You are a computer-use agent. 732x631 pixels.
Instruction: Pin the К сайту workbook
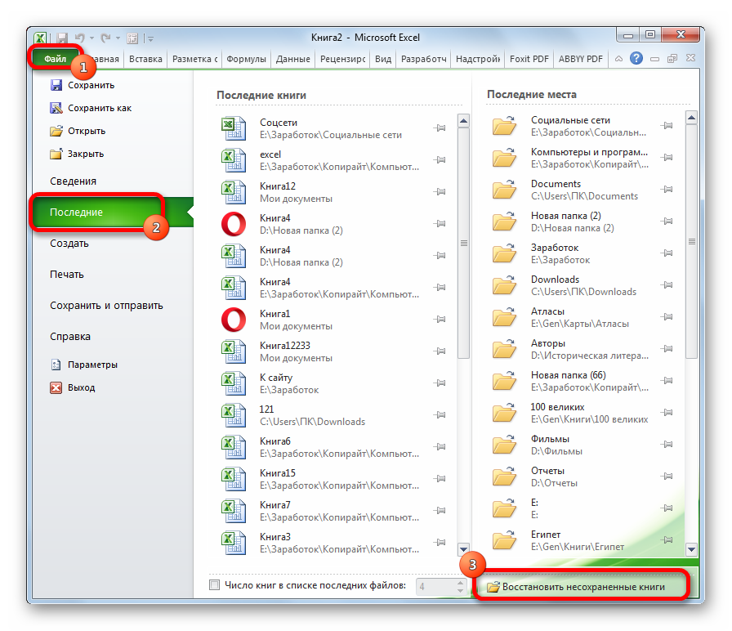440,383
